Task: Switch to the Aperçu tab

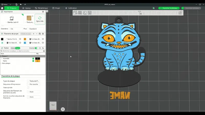Action: pos(27,8)
